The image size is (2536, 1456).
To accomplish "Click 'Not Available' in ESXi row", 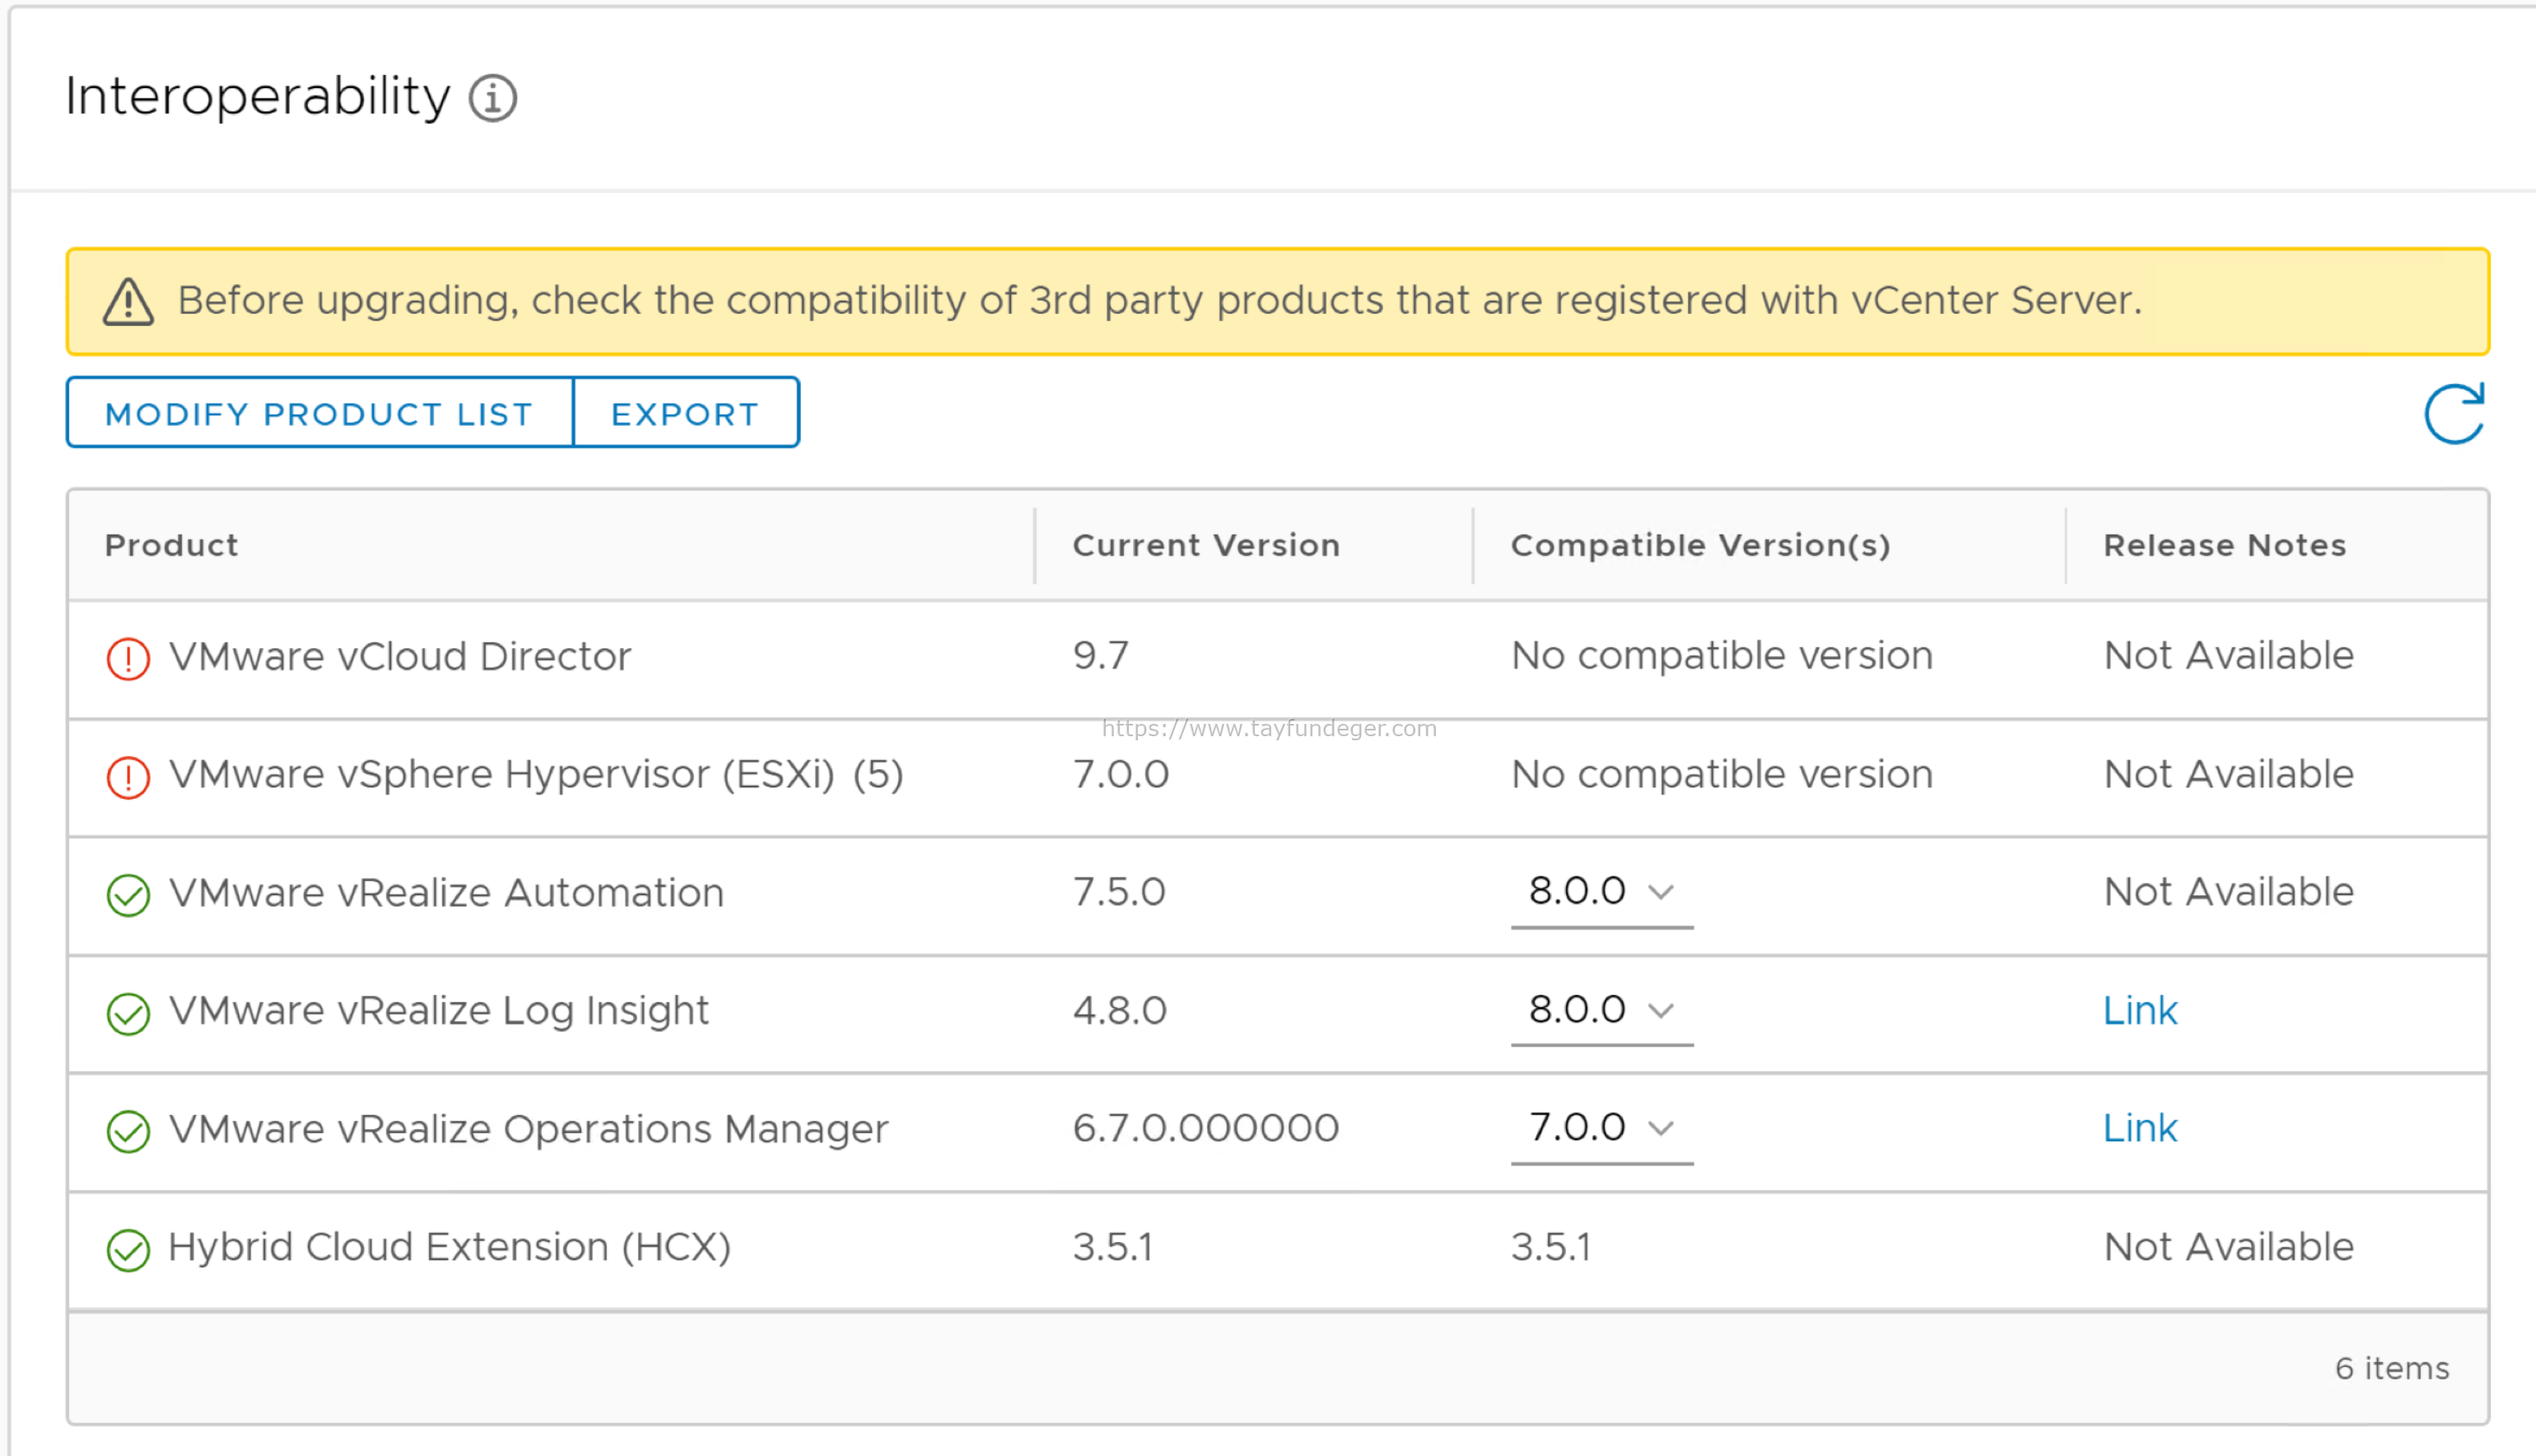I will [x=2228, y=775].
